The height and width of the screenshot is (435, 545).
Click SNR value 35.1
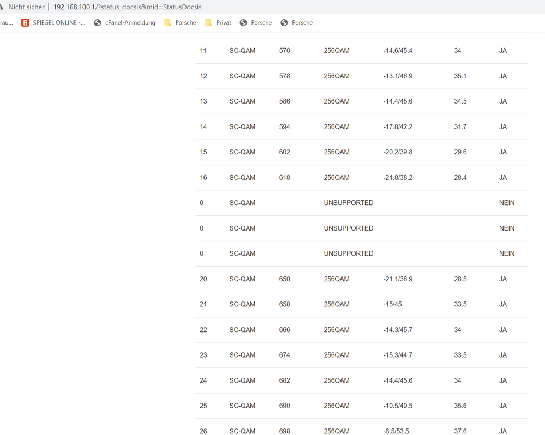(460, 76)
